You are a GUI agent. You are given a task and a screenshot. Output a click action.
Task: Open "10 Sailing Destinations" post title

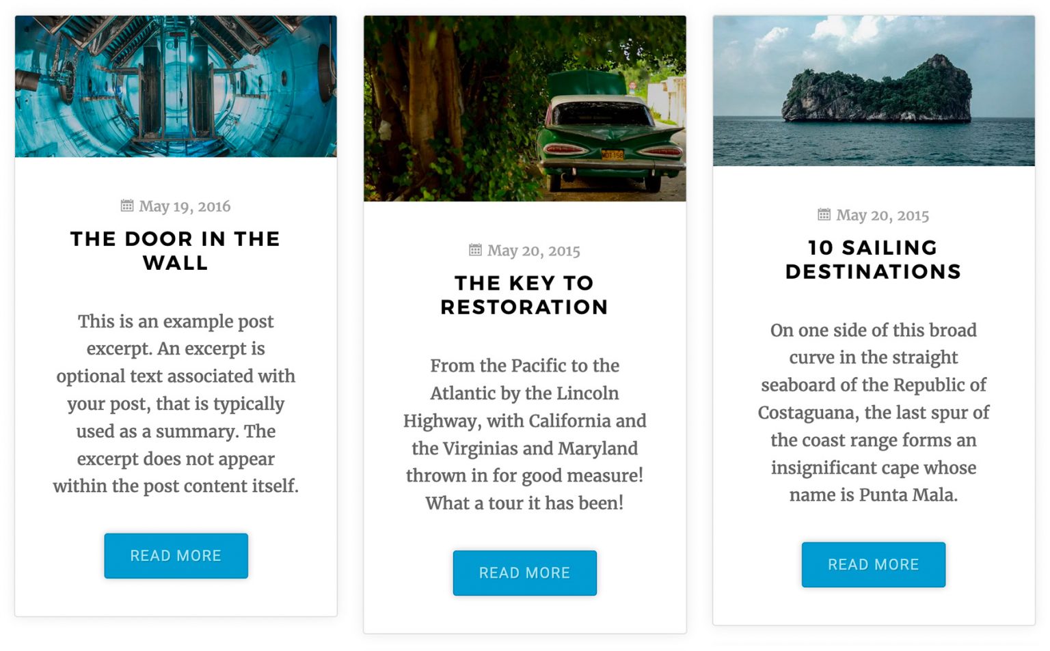coord(874,260)
